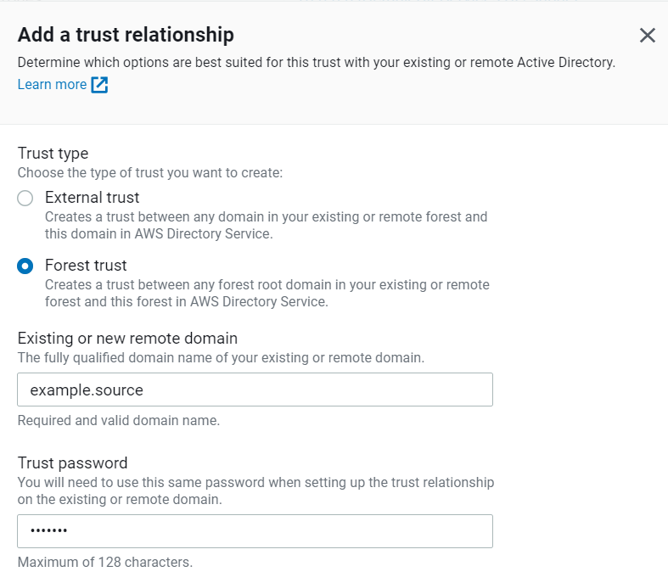Click the Add a trust relationship heading
Image resolution: width=668 pixels, height=583 pixels.
[126, 35]
